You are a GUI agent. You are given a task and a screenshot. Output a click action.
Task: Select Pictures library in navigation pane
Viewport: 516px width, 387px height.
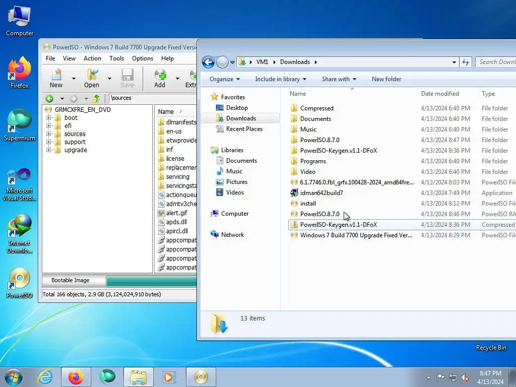[x=237, y=182]
